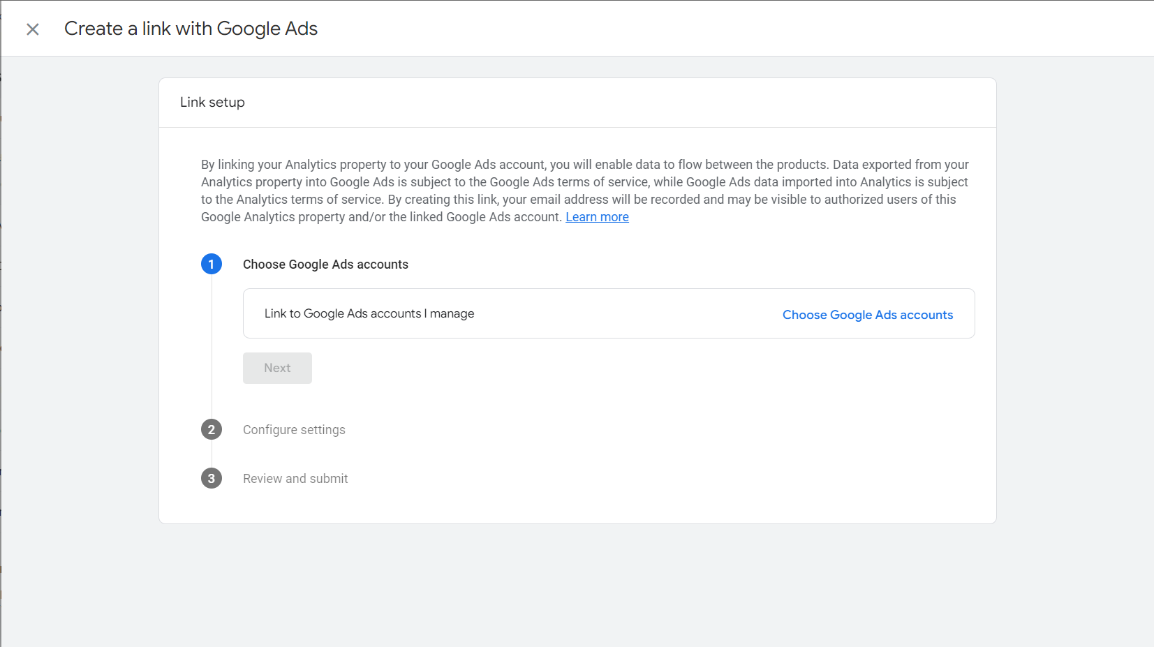The height and width of the screenshot is (647, 1154).
Task: Click the Link to Google Ads accounts I manage row
Action: 609,313
